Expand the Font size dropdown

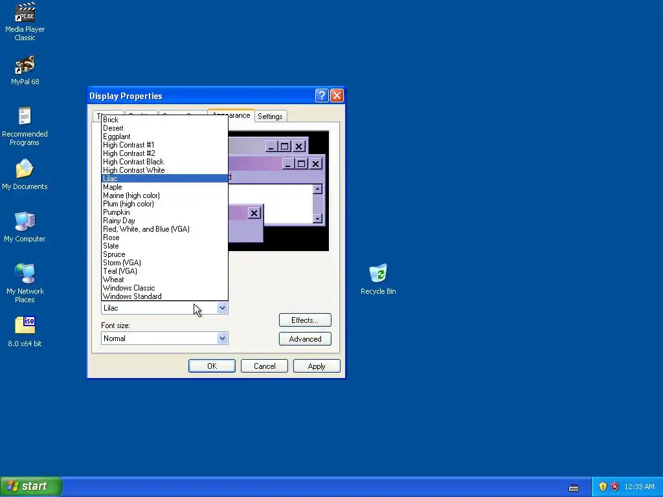(223, 338)
